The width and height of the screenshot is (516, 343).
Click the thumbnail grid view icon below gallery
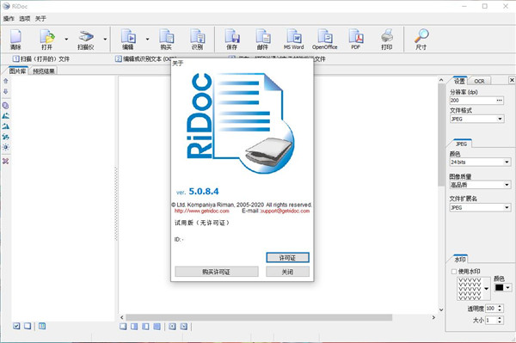(42, 326)
